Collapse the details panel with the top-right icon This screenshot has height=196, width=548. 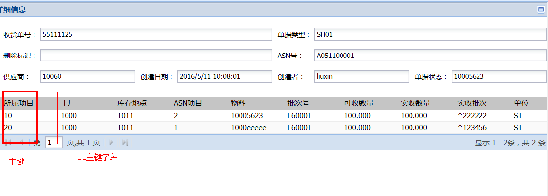pos(541,10)
